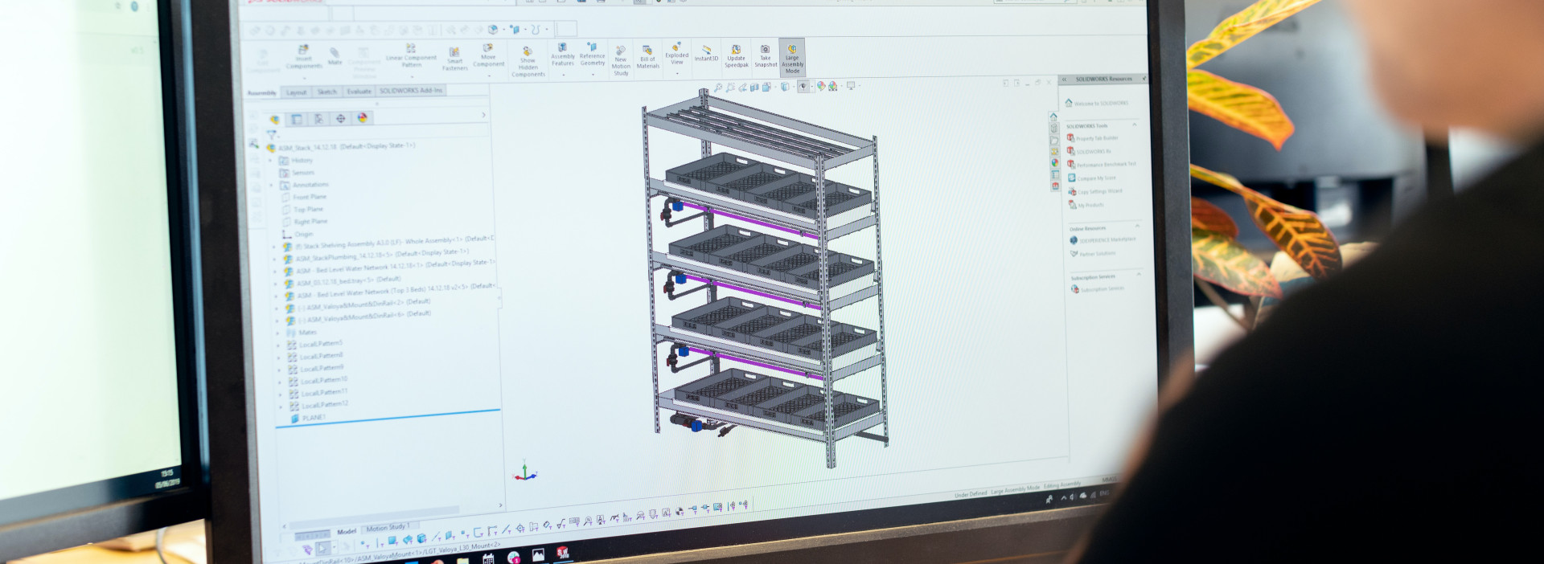Click the Copy Settings Wizard link
This screenshot has width=1544, height=564.
point(1099,191)
